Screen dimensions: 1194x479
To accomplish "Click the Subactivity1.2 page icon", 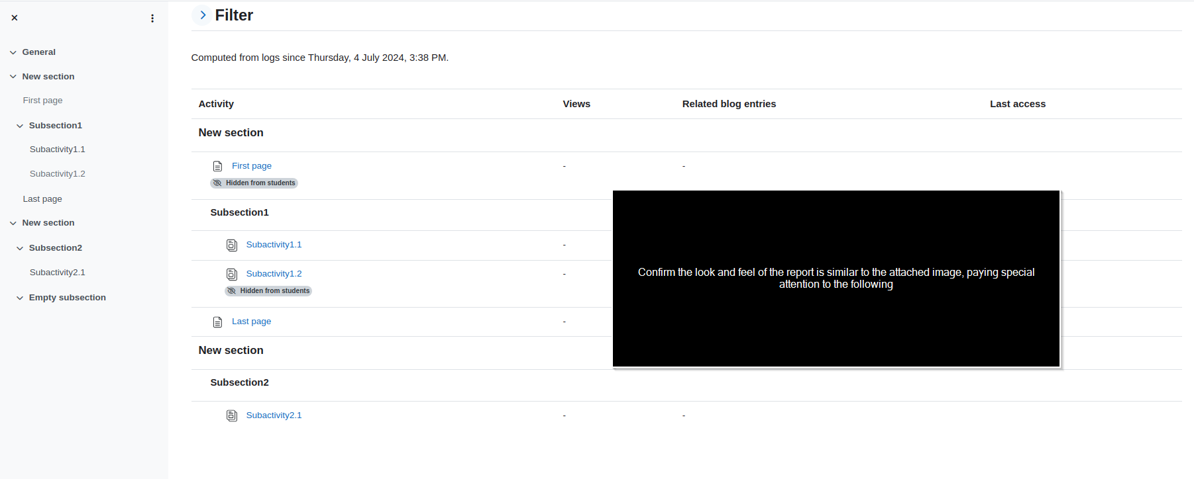I will point(232,275).
